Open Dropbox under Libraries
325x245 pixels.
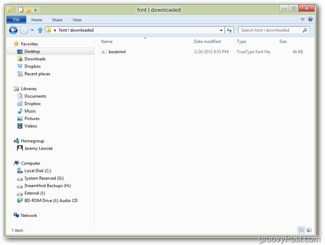(x=32, y=104)
